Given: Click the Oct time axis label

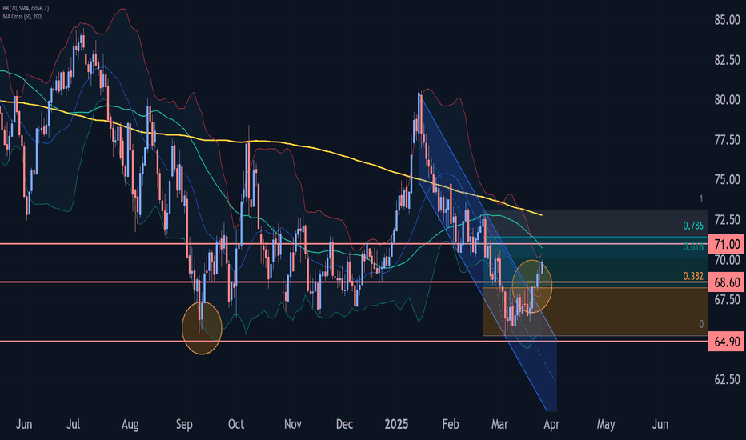Looking at the screenshot, I should tap(236, 424).
